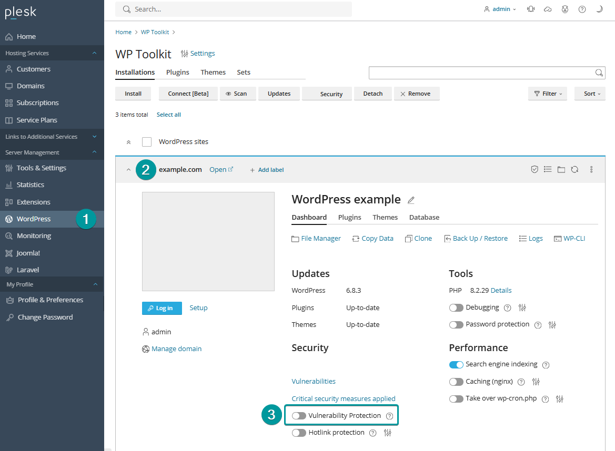Enable Vulnerability Protection toggle
This screenshot has height=451, width=615.
[299, 415]
